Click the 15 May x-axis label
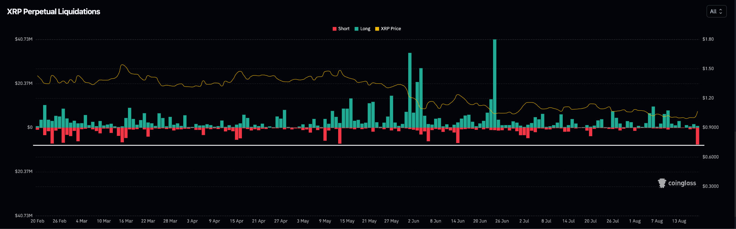This screenshot has height=229, width=736. 347,221
